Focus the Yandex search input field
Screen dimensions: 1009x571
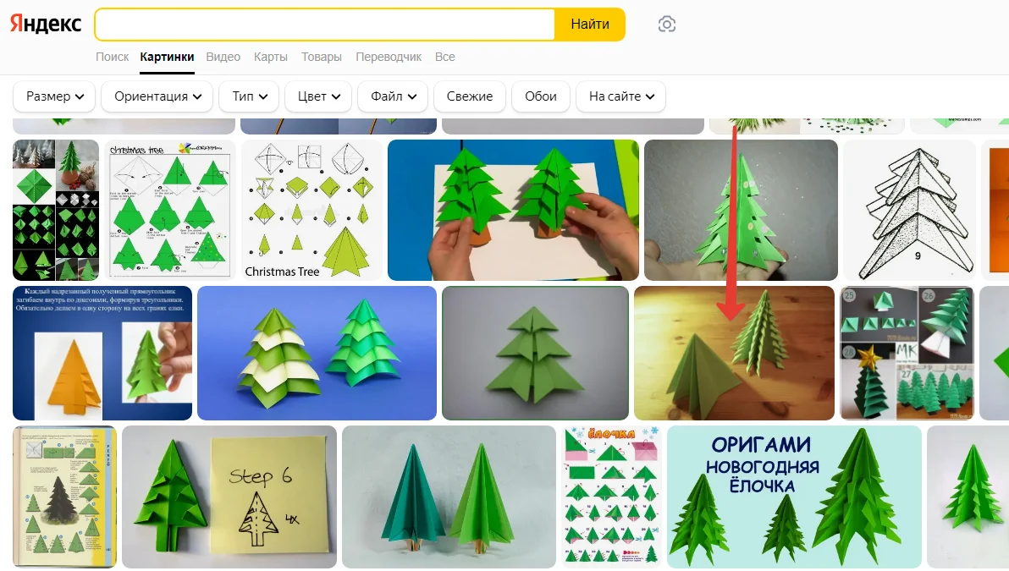(x=325, y=25)
